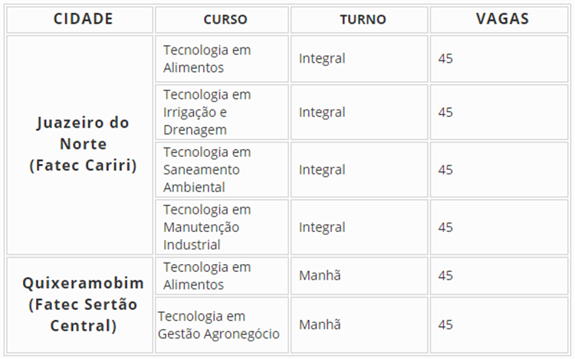Image resolution: width=575 pixels, height=359 pixels.
Task: Click the Manhã shift for Quixeramobim's Alimentos course
Action: click(320, 276)
